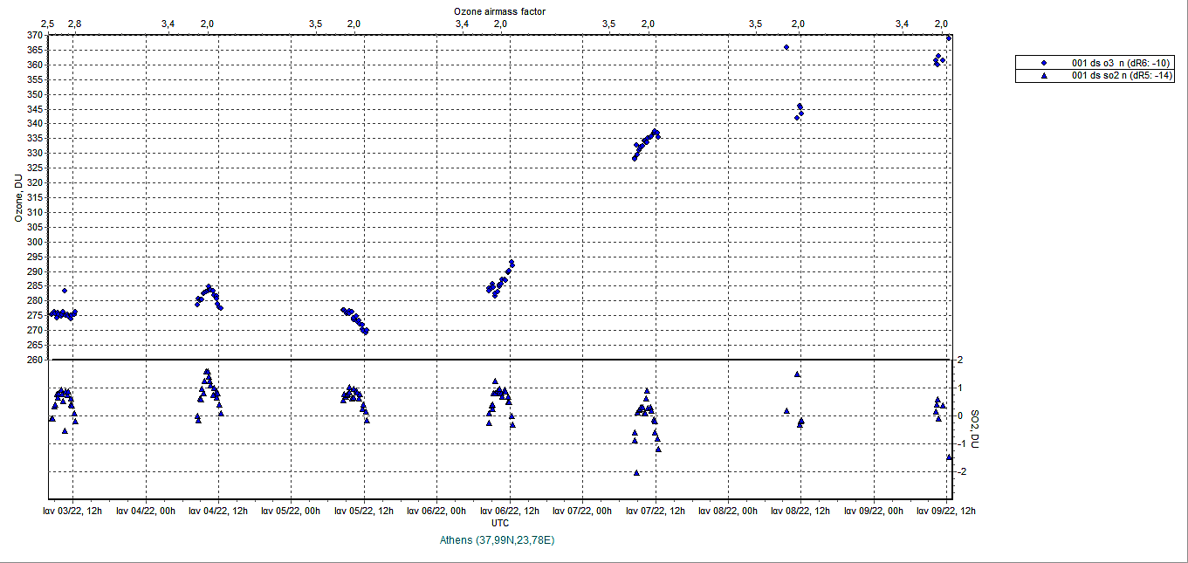Click the isolated ozone diamond at 366 DU
This screenshot has width=1188, height=563.
[x=786, y=47]
